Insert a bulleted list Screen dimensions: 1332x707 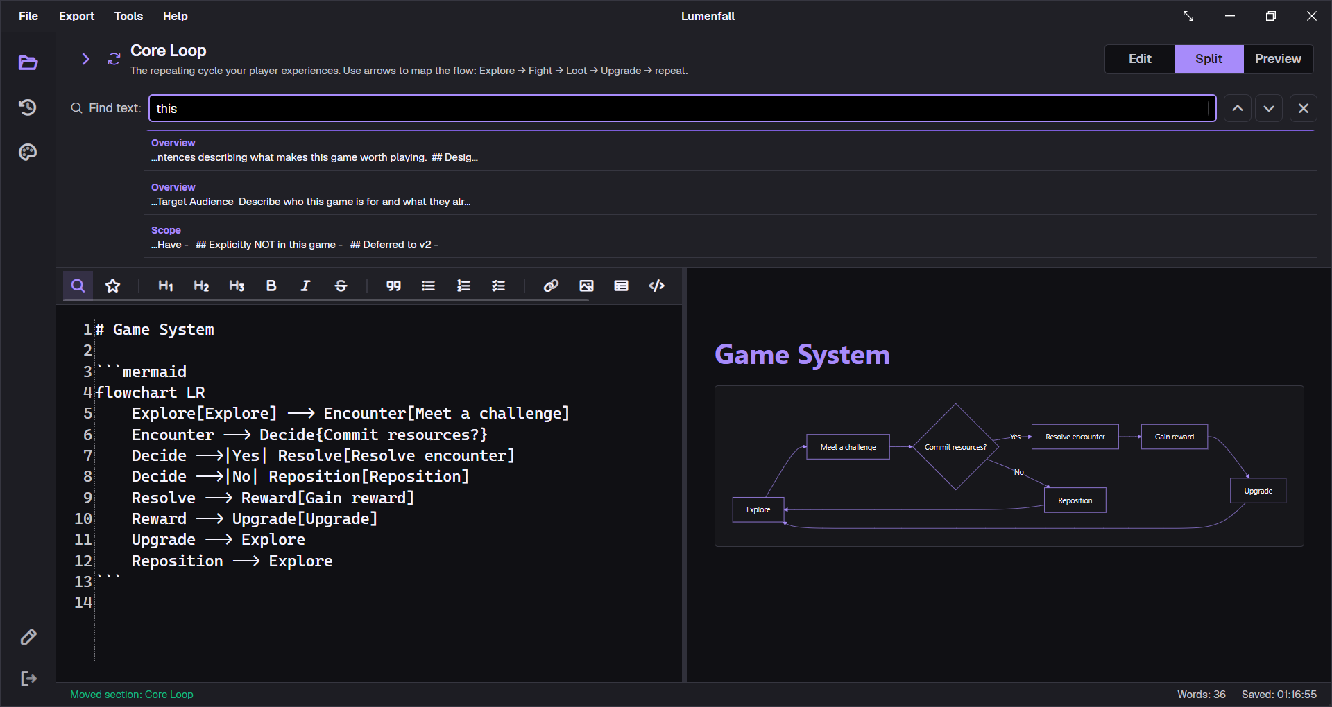pos(429,286)
